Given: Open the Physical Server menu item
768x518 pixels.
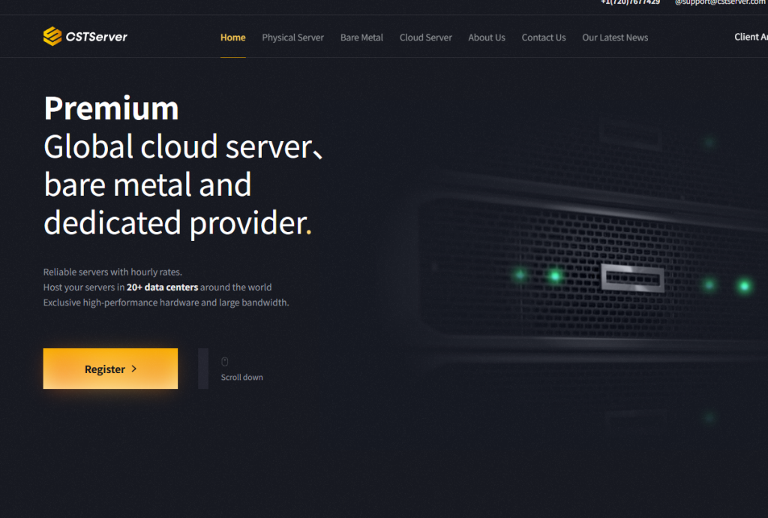Looking at the screenshot, I should tap(293, 38).
